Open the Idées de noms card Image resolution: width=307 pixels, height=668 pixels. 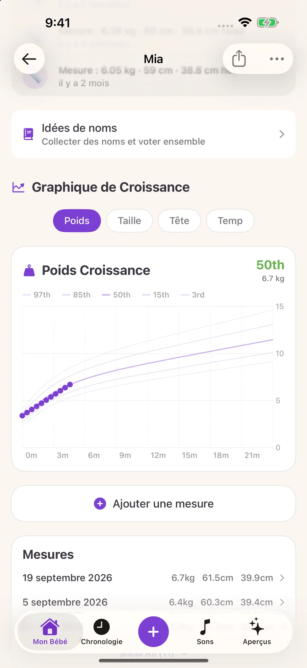[x=153, y=134]
